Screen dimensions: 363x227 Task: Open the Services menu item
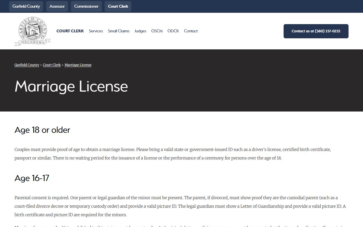tap(96, 31)
